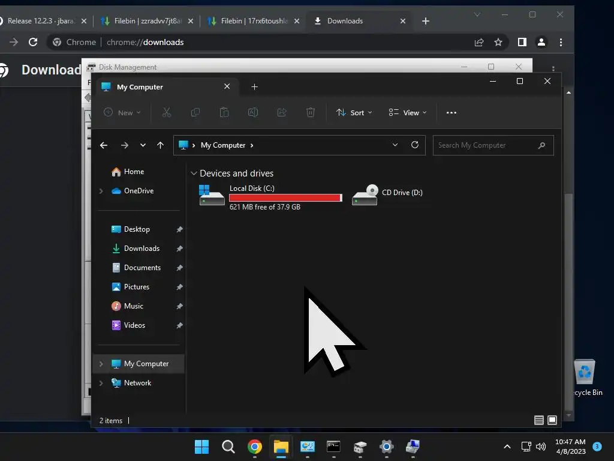Open the View dropdown menu
614x461 pixels.
[408, 112]
